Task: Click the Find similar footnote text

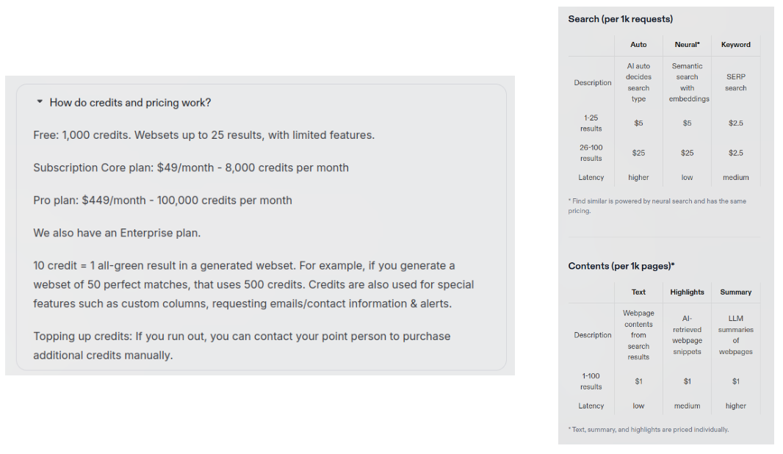Action: 657,206
